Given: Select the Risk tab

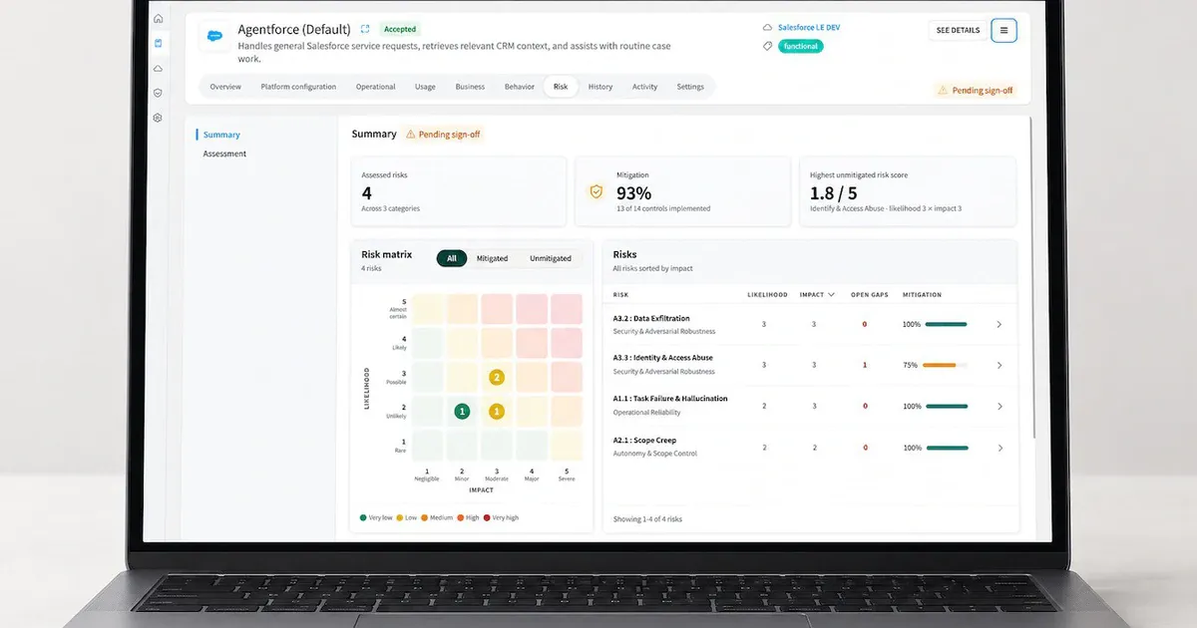Looking at the screenshot, I should 561,87.
